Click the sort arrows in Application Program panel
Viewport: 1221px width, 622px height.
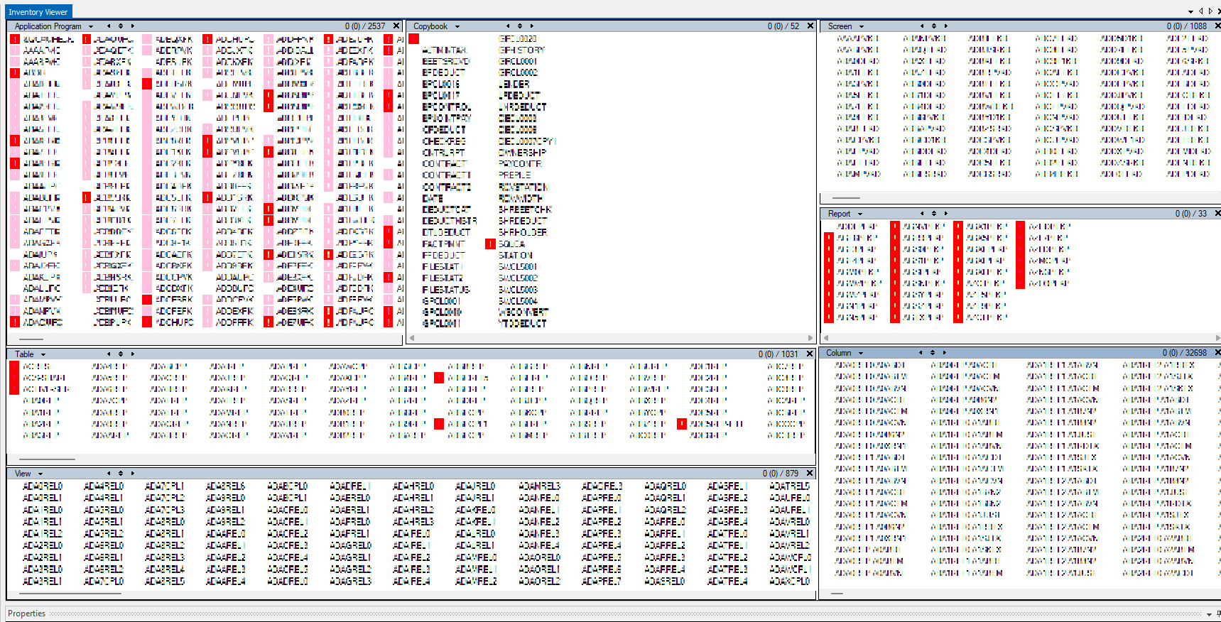pos(121,26)
